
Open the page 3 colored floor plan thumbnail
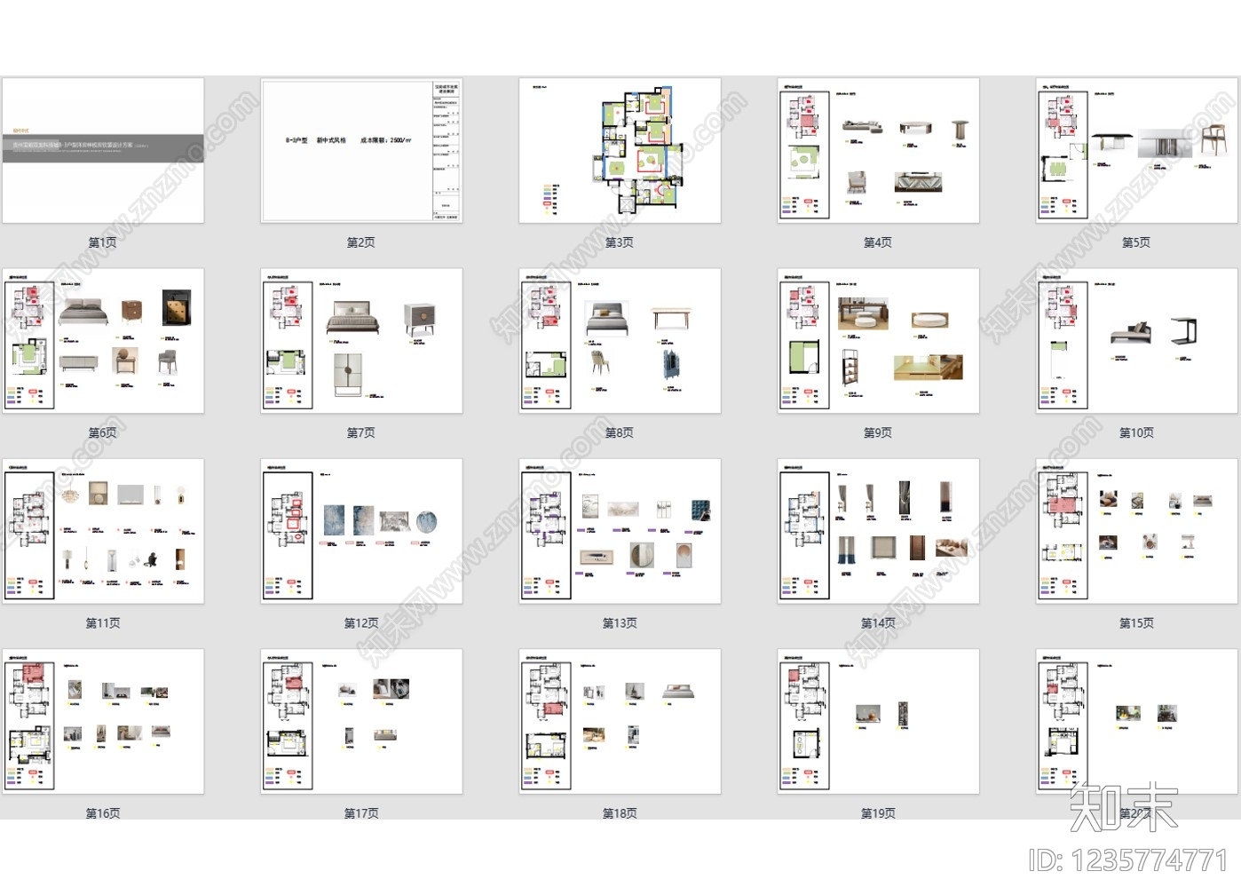click(620, 150)
